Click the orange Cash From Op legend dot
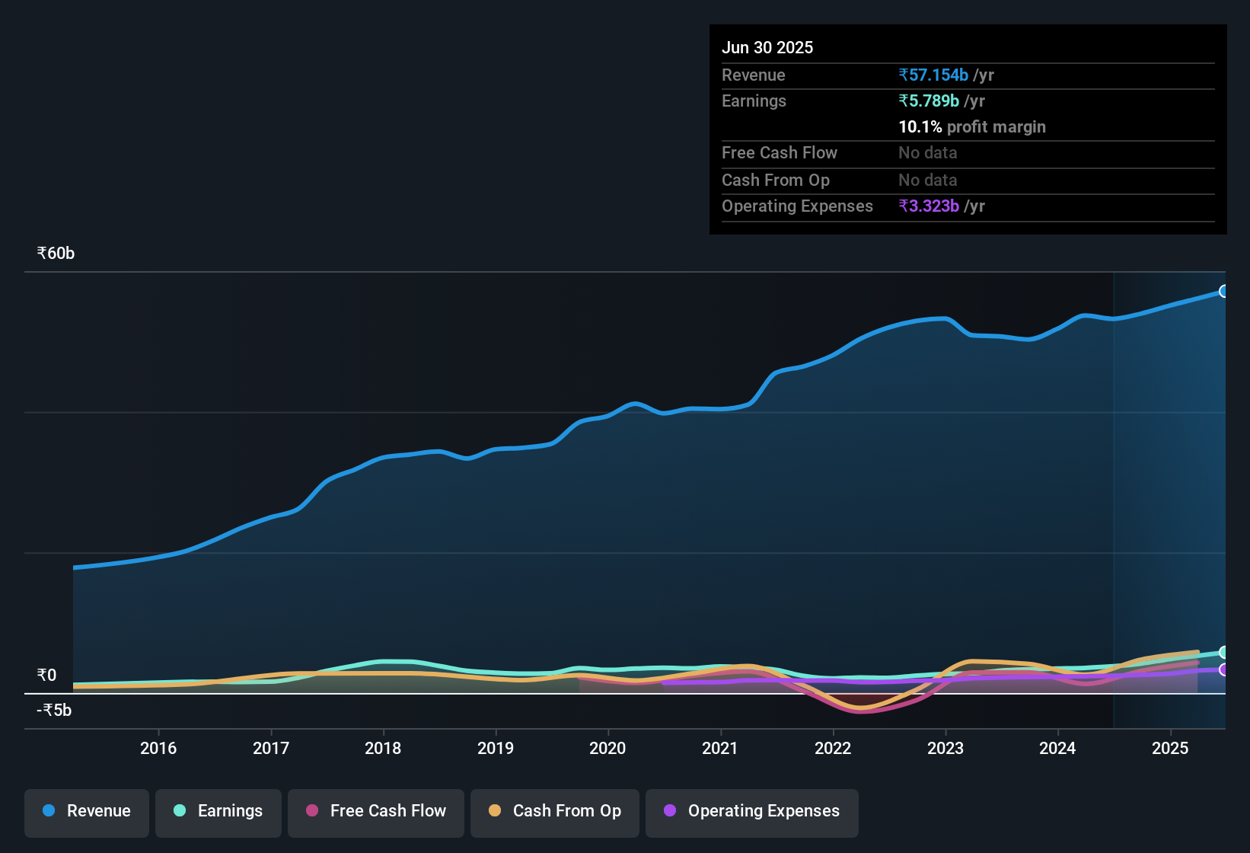 494,811
